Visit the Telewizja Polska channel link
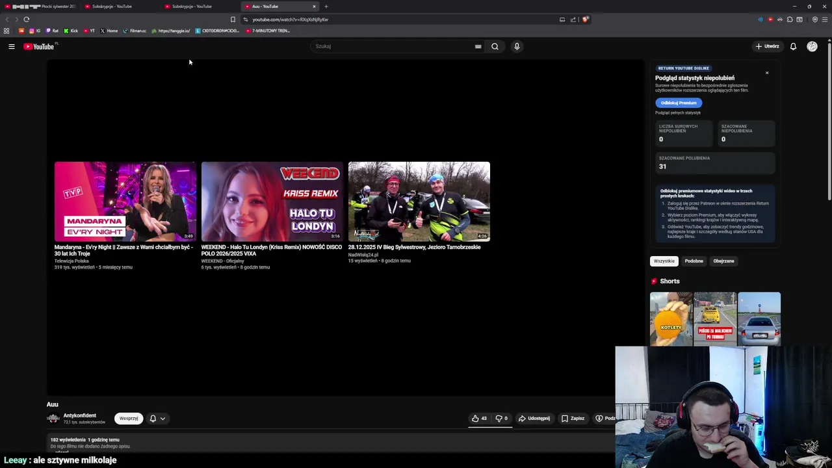 point(71,261)
